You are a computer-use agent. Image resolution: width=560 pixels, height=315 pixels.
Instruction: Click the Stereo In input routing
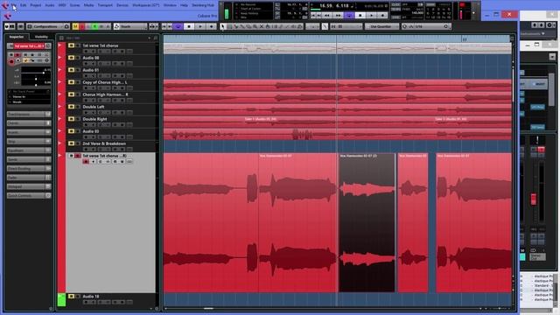pos(29,97)
